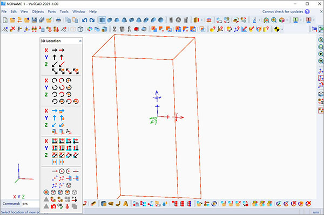Click the red undo arrow in 3D Location panel

[53, 206]
